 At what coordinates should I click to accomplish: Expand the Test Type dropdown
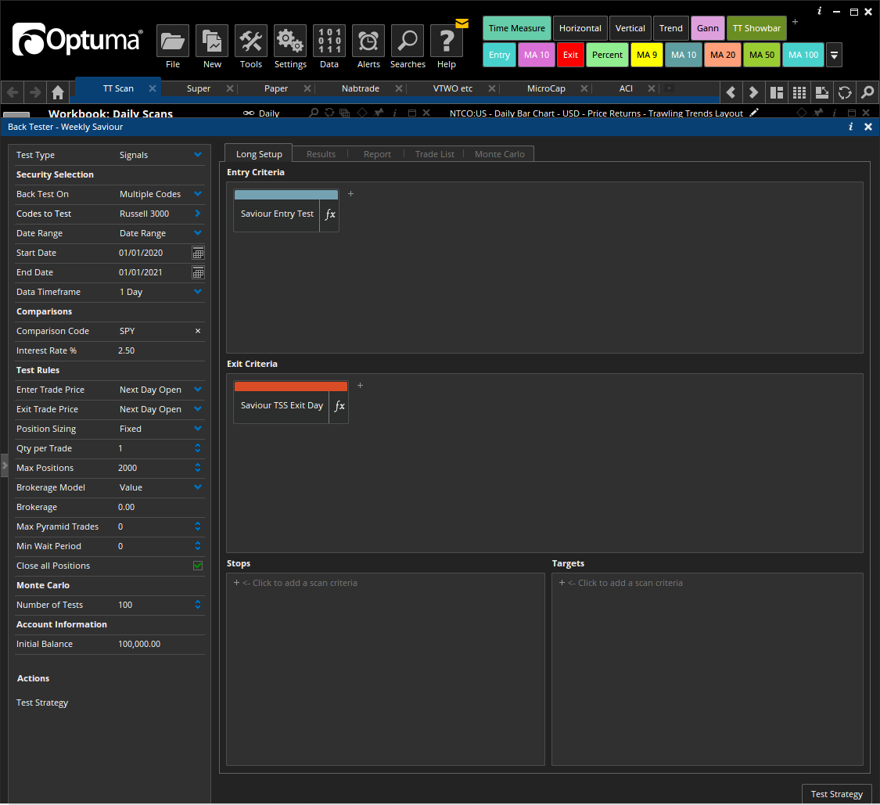tap(198, 155)
